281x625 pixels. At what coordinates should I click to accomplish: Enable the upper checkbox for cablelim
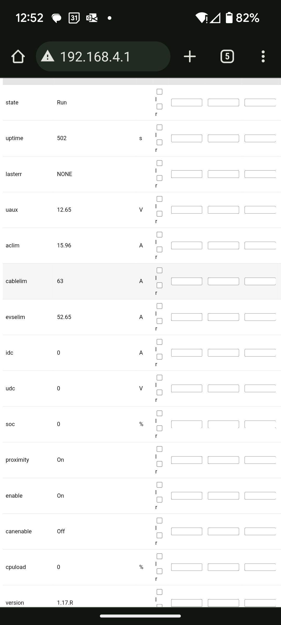(x=159, y=270)
